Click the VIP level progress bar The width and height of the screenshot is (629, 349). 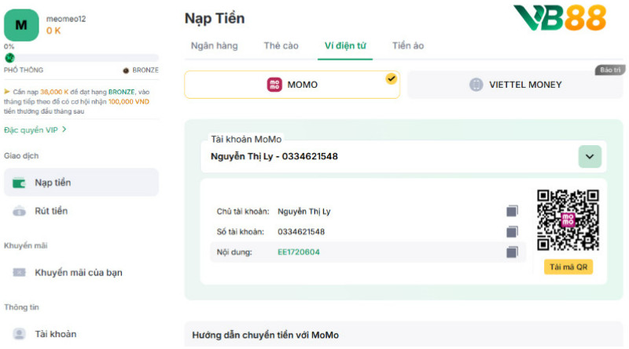[x=82, y=57]
